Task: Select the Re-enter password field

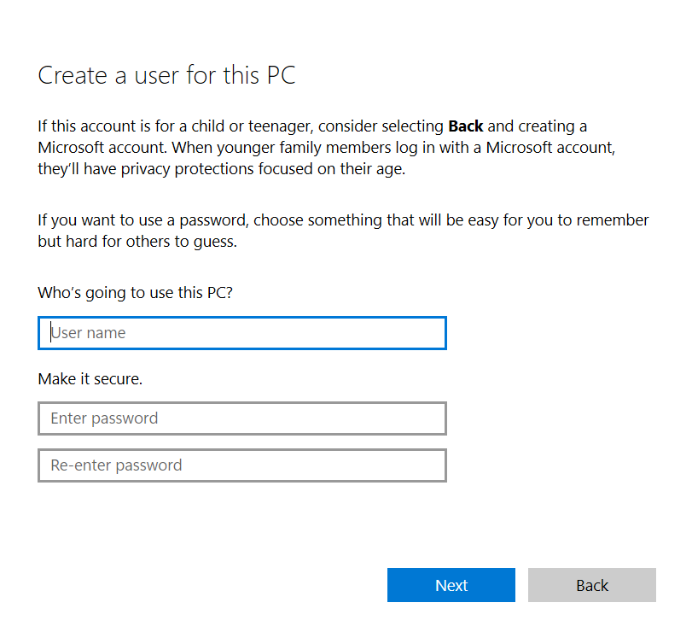Action: 241,465
